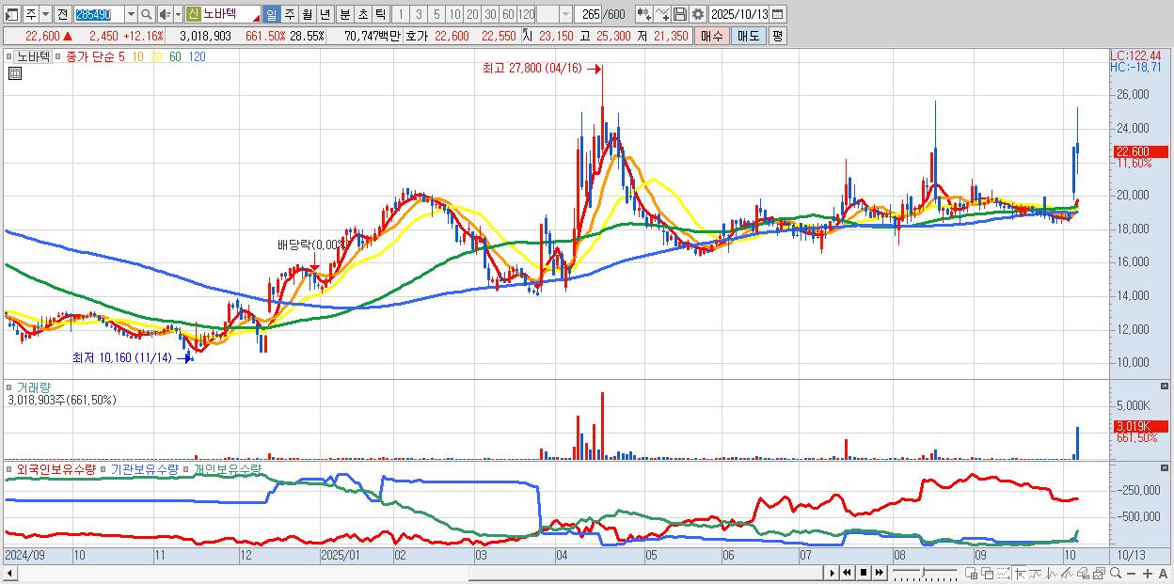Click the left scroll arrow of bottom scrollbar
1174x584 pixels.
[x=10, y=573]
